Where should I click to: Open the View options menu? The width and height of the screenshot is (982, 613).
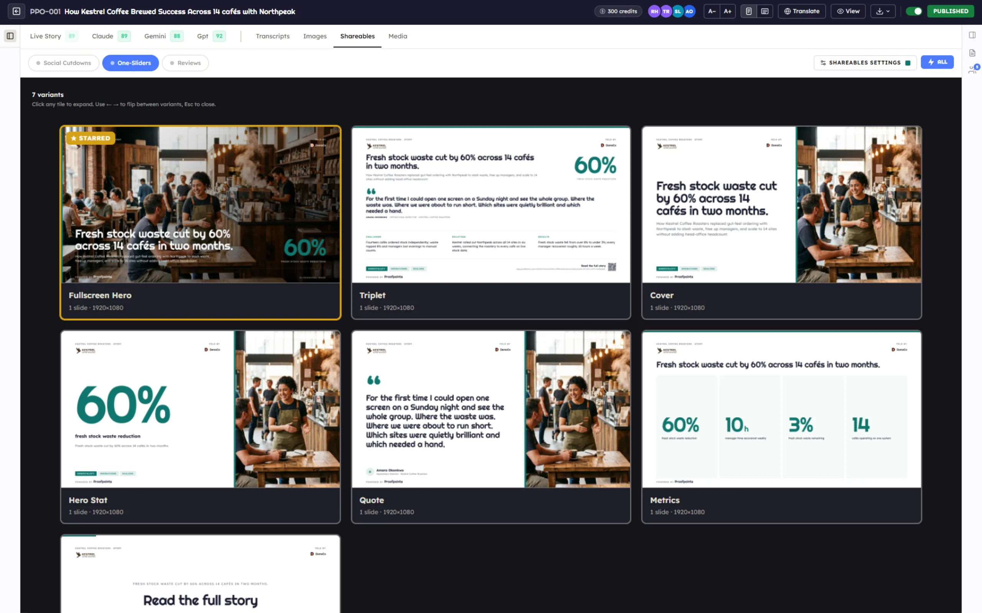848,11
